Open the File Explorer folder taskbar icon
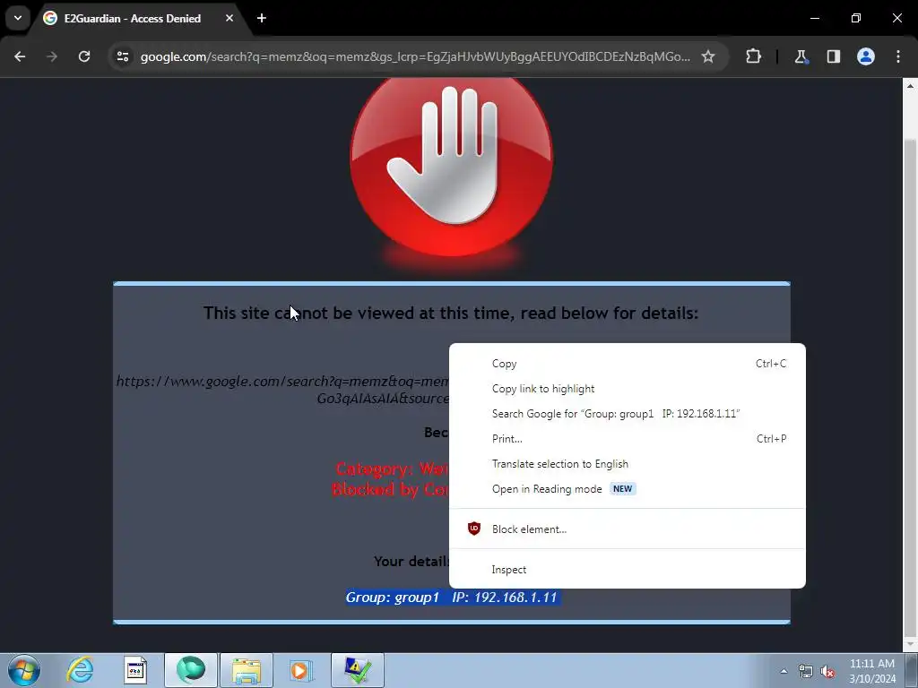 (247, 670)
